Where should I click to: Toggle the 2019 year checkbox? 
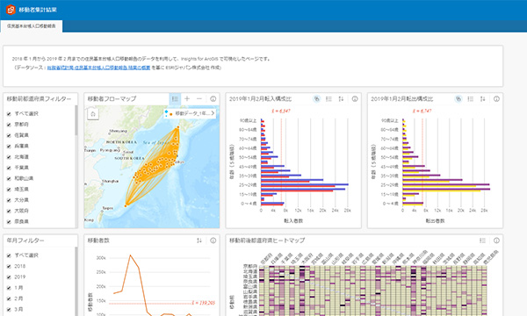9,277
